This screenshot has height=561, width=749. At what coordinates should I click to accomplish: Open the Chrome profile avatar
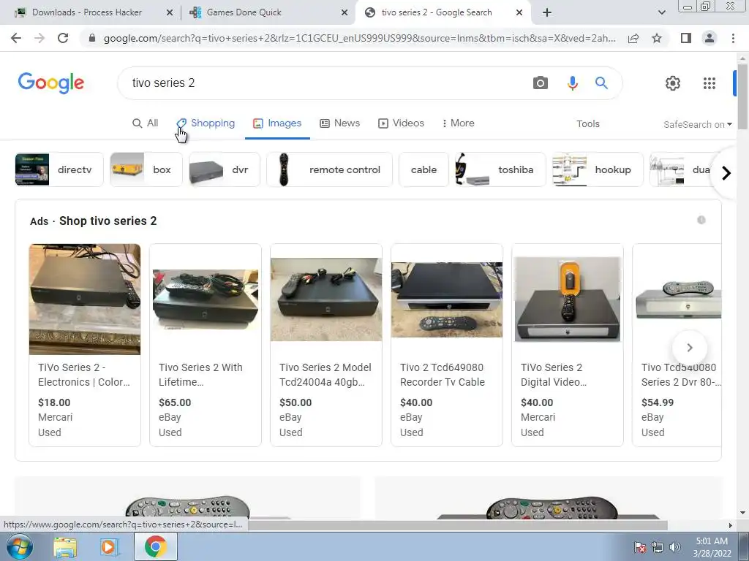pyautogui.click(x=710, y=38)
